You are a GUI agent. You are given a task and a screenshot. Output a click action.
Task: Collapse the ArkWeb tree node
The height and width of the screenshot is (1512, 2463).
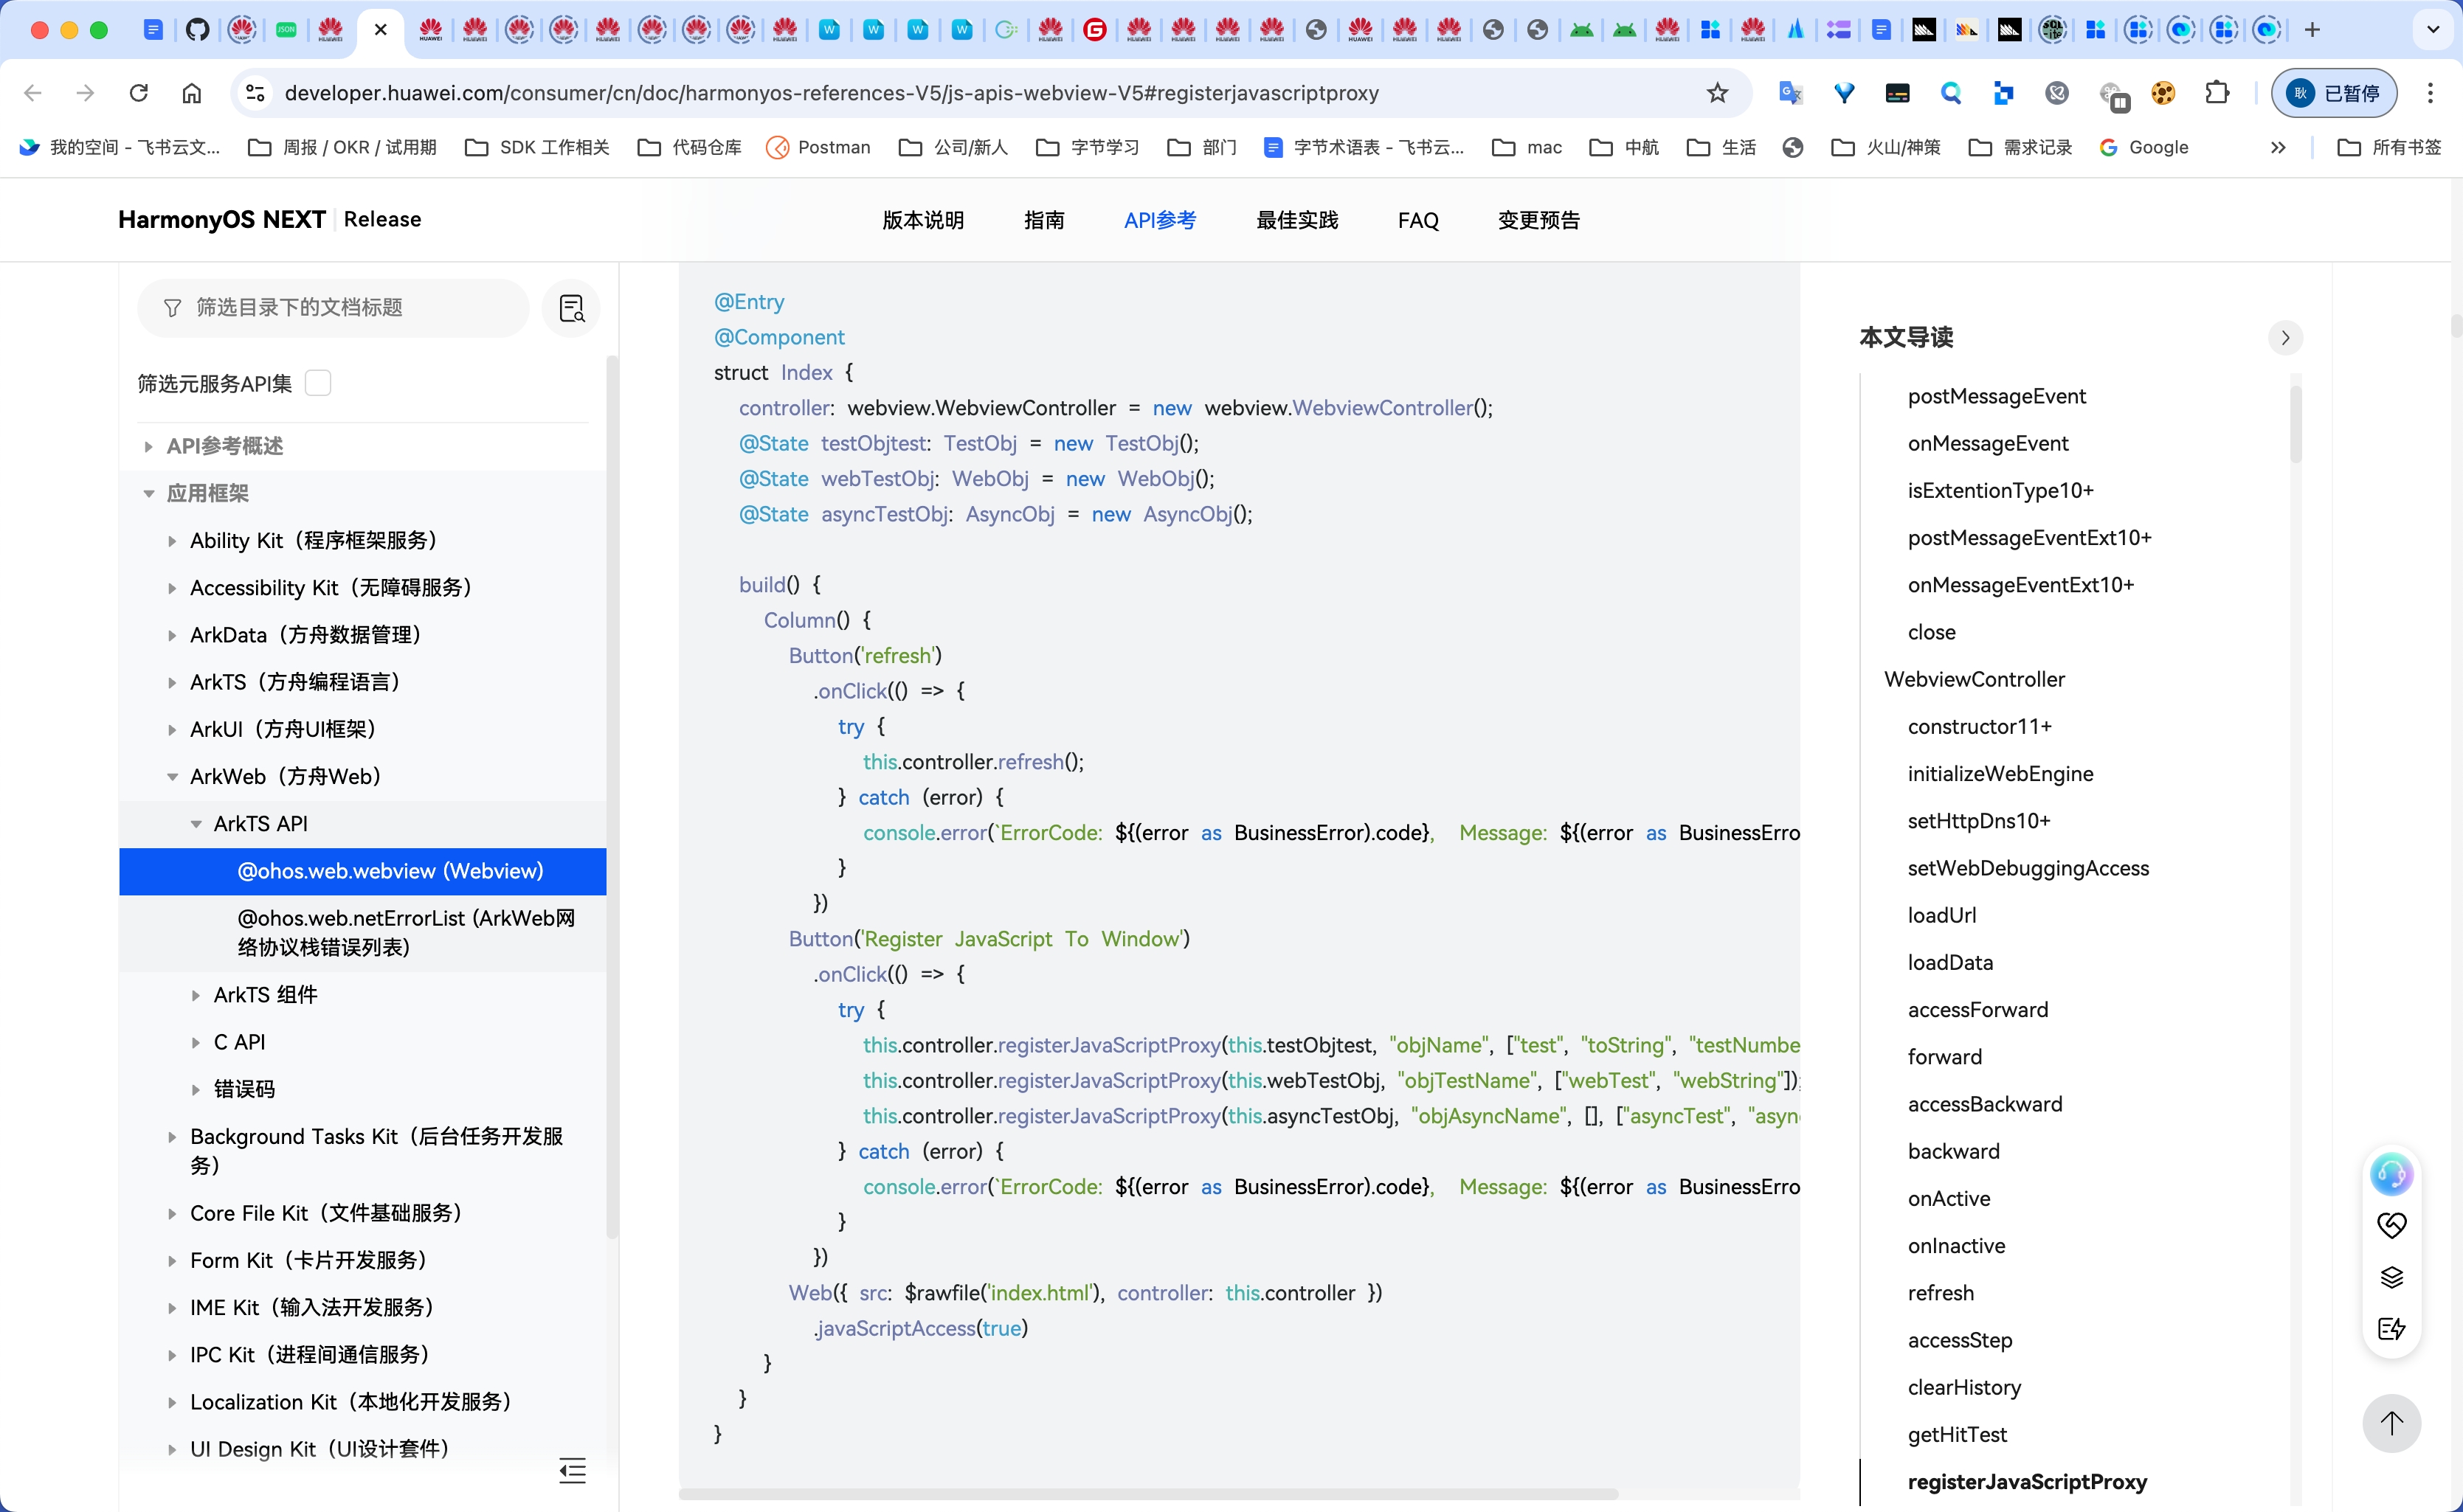click(x=172, y=776)
